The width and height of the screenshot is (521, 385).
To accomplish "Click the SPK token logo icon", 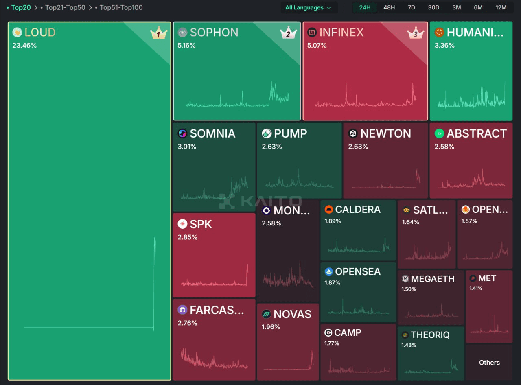I will [182, 224].
